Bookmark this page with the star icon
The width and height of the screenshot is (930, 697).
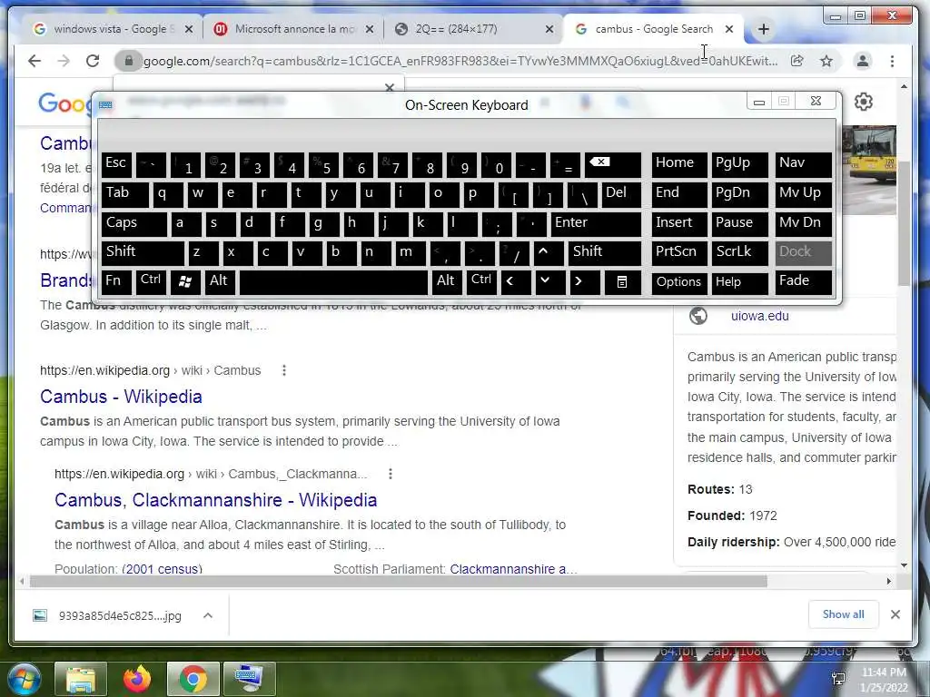826,61
